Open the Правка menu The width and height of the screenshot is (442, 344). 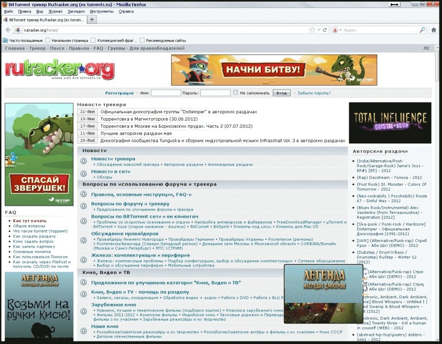(25, 12)
